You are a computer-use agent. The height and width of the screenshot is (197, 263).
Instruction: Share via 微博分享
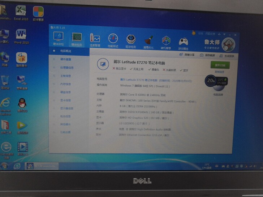click(187, 54)
